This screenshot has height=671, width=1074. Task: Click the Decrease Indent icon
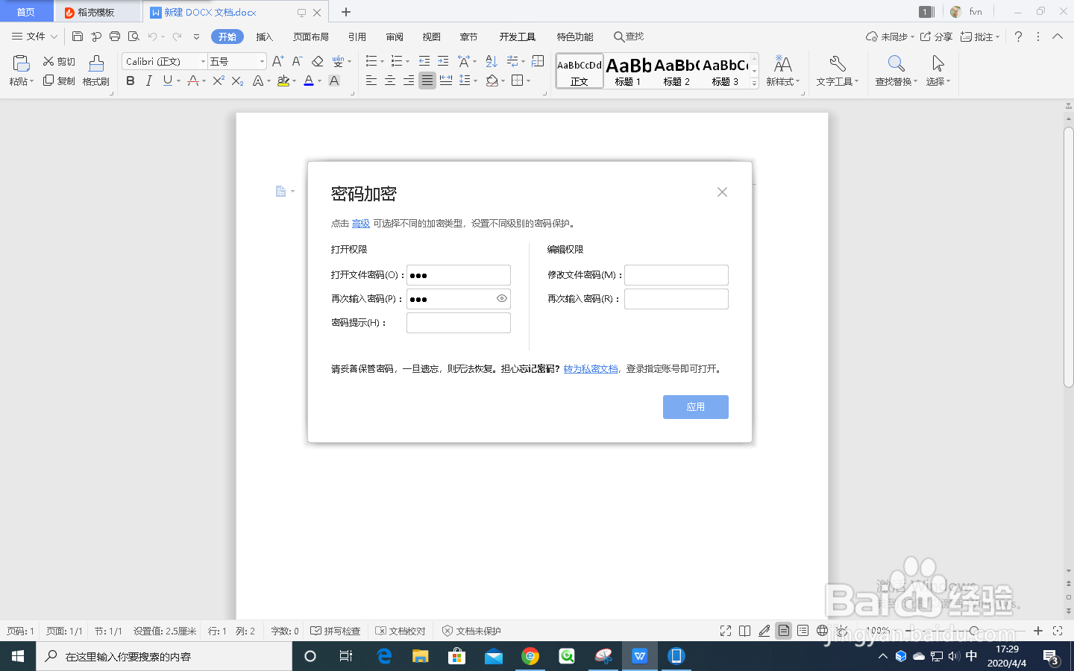[424, 61]
